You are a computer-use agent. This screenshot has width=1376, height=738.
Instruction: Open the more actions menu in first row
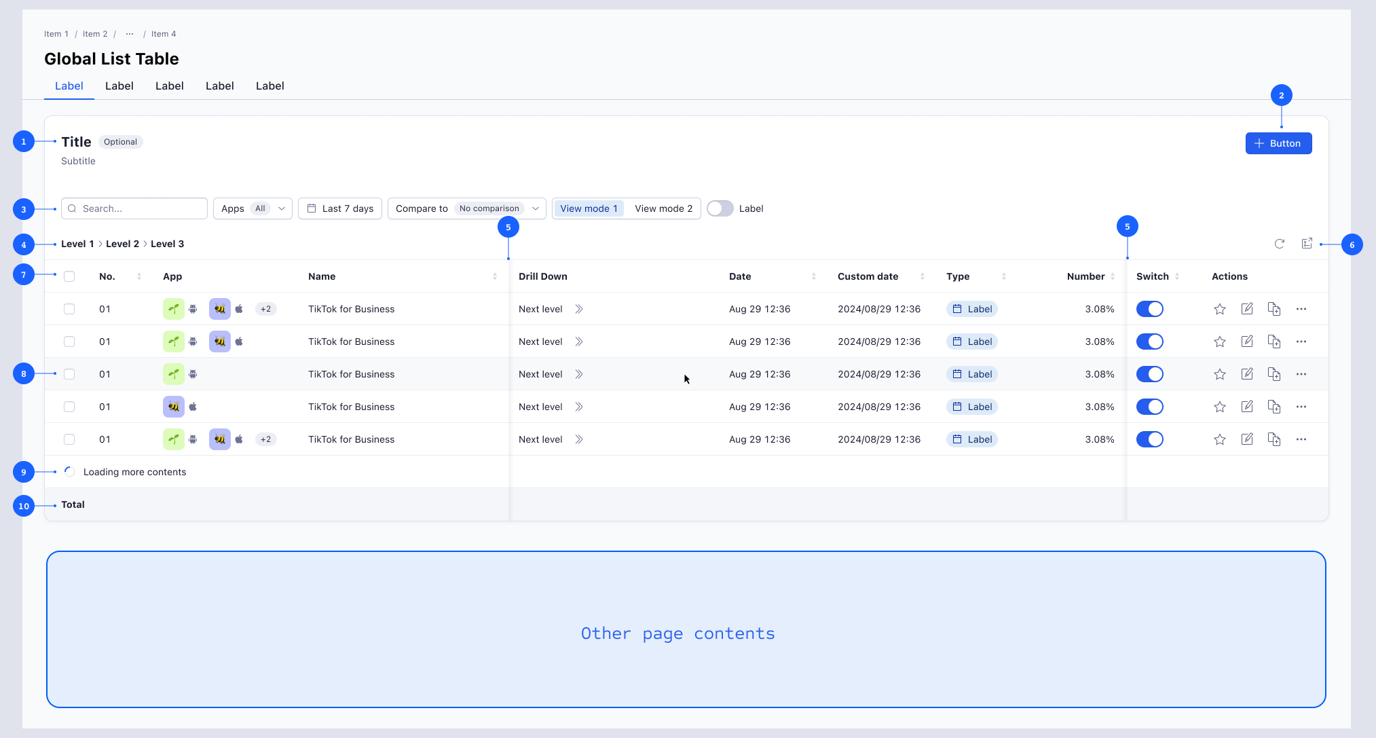tap(1301, 309)
